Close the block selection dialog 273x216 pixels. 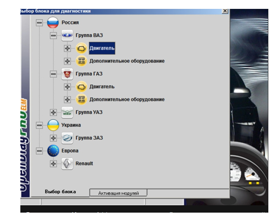pos(225,11)
